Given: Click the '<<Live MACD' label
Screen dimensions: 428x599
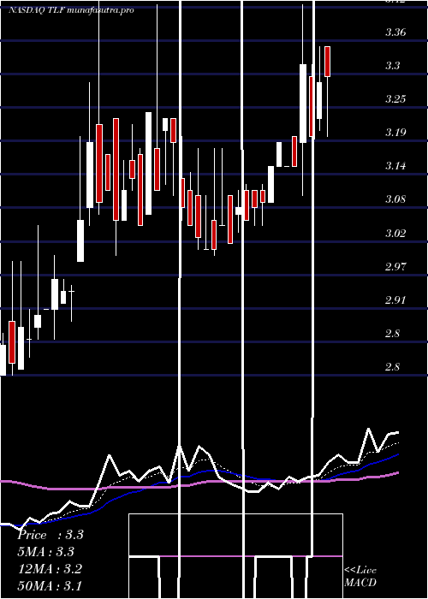Looking at the screenshot, I should pos(360,577).
